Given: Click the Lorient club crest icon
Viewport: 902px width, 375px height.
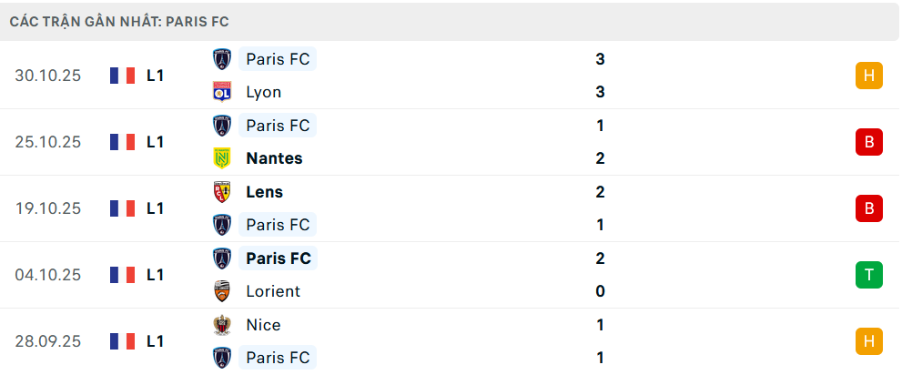Looking at the screenshot, I should click(221, 291).
